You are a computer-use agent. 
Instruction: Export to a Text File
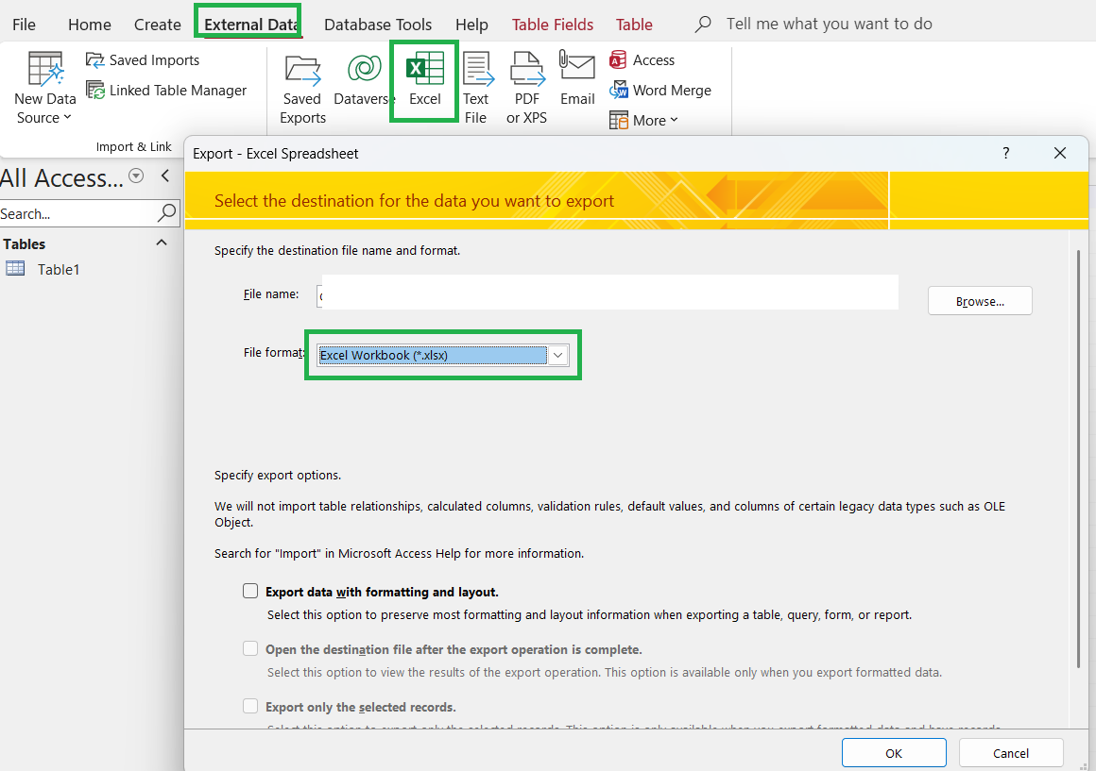pyautogui.click(x=477, y=89)
